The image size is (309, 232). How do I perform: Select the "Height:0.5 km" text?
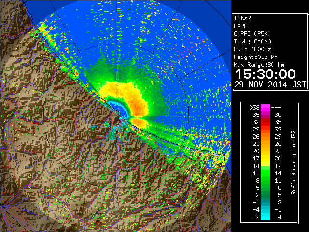click(255, 57)
